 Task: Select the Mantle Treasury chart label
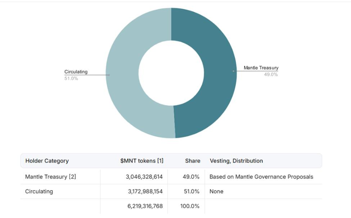coord(261,68)
